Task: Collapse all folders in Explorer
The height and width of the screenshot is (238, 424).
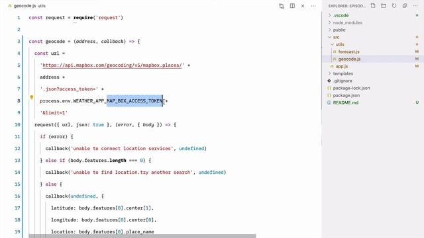Action: [405, 6]
